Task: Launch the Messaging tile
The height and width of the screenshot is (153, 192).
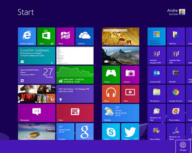Action: coord(36,113)
